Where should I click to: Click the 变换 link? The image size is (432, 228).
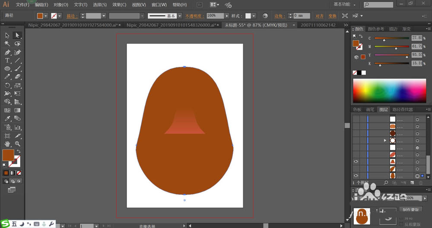click(x=332, y=16)
